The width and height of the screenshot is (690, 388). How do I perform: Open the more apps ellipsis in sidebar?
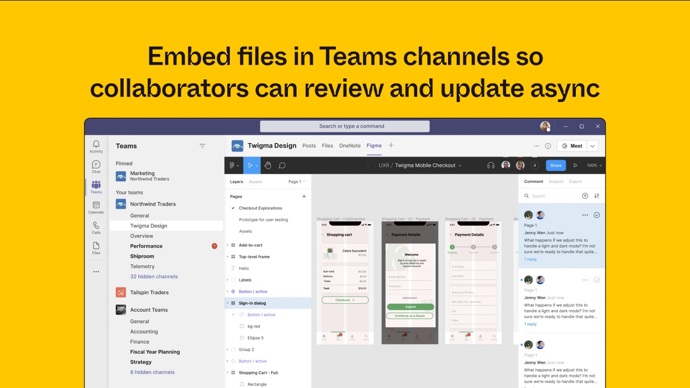96,272
